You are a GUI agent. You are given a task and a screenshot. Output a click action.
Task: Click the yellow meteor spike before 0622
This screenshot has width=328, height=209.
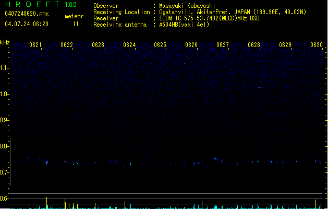(65, 204)
